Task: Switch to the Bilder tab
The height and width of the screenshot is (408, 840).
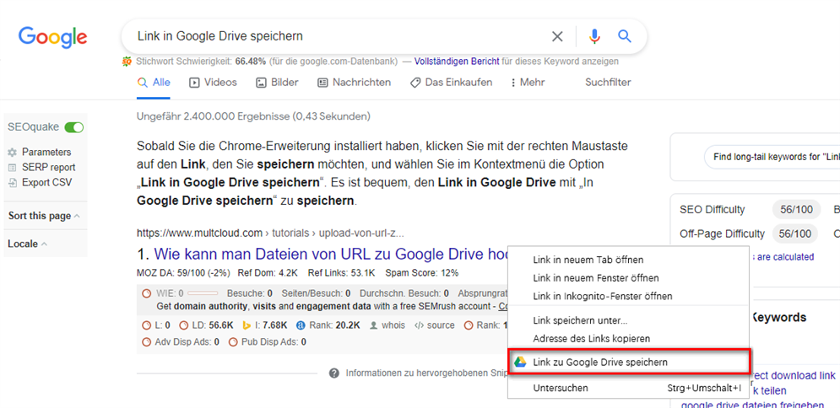Action: pos(278,83)
